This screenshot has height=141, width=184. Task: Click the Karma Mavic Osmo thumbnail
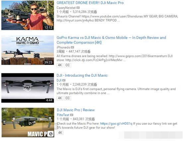pos(28,50)
